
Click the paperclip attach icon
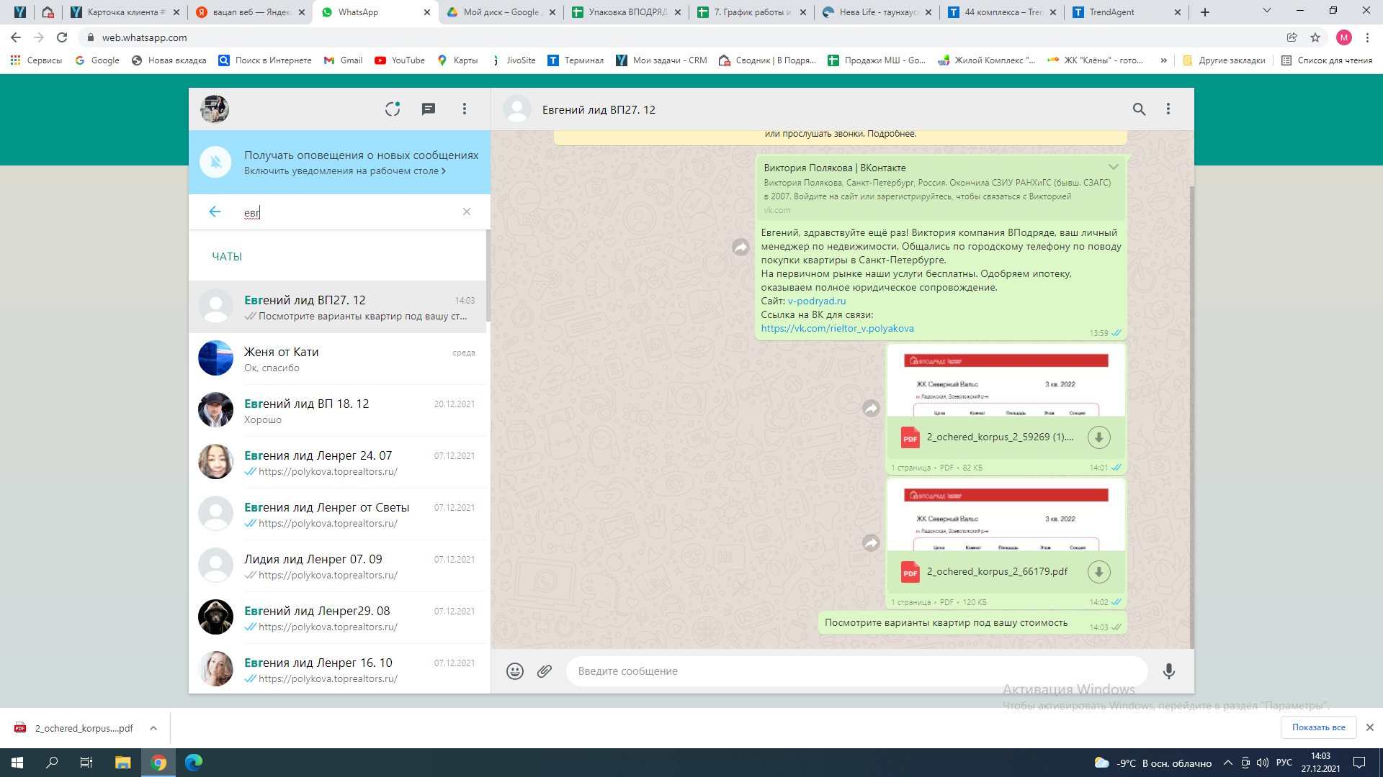coord(545,671)
